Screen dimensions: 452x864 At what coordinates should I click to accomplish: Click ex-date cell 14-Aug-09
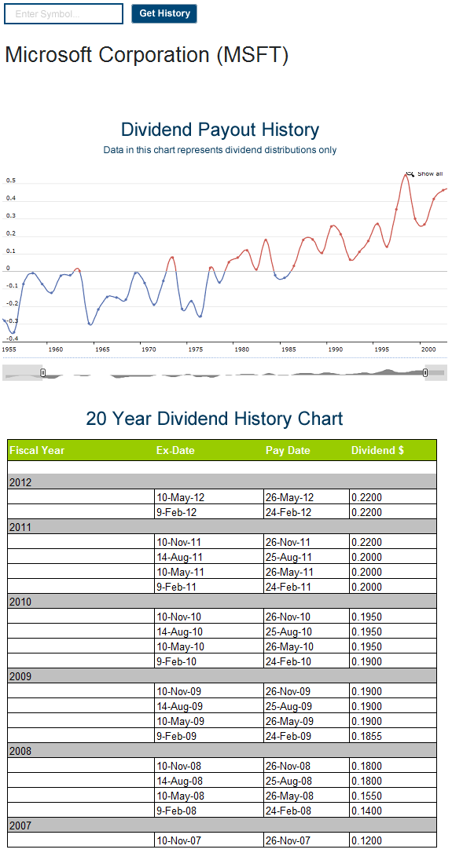[x=209, y=706]
